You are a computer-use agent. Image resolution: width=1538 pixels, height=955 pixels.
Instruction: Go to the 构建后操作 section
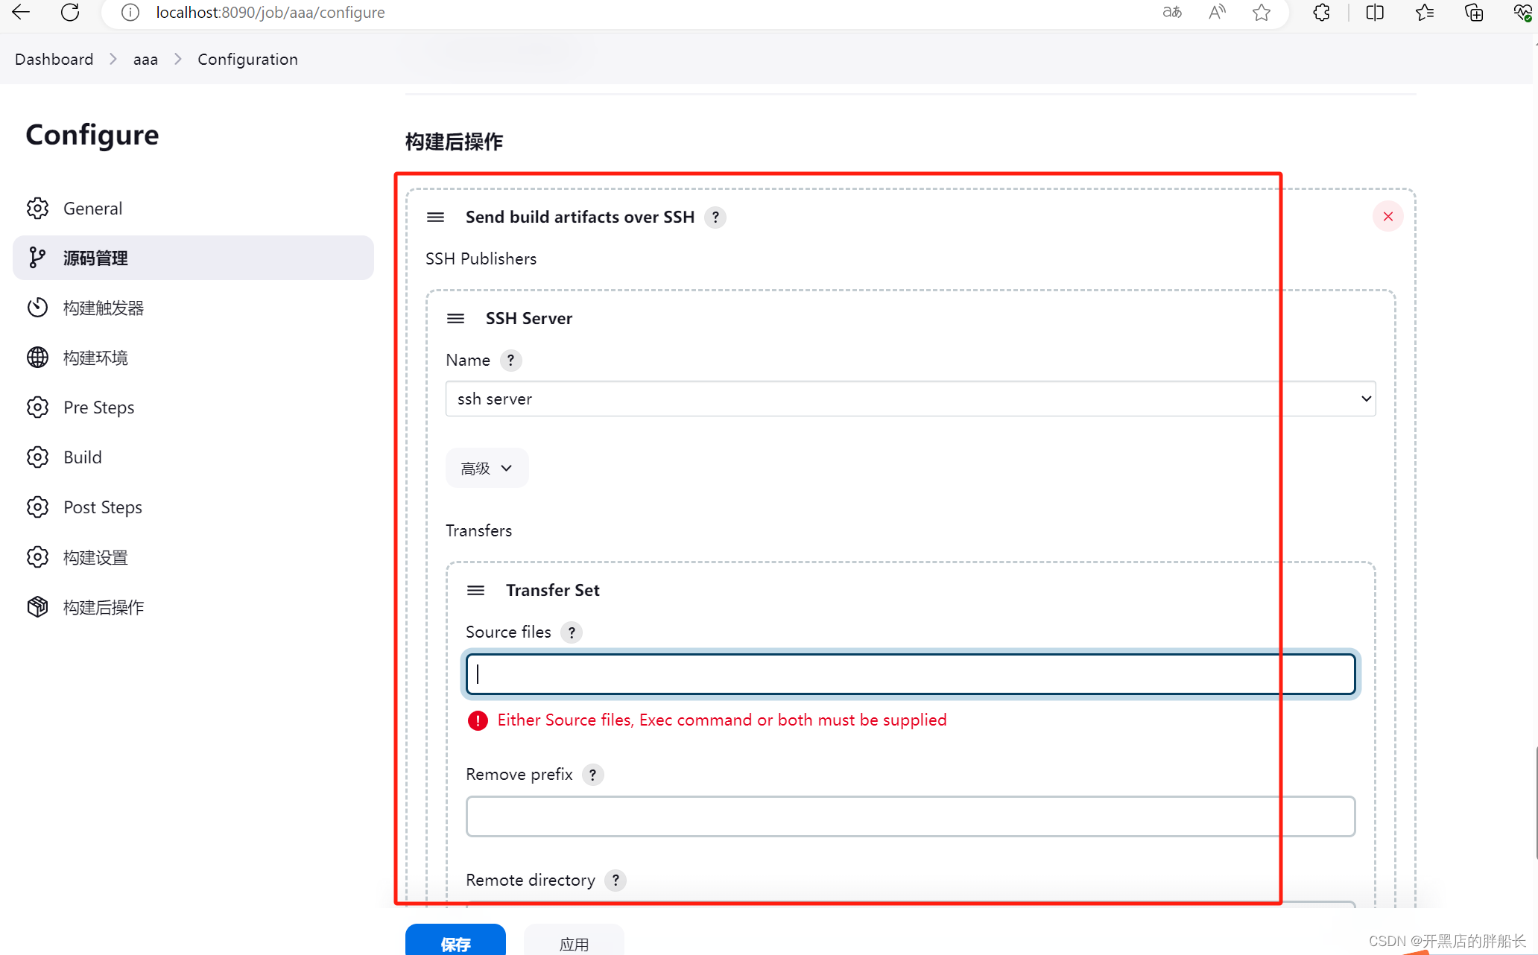pos(193,607)
